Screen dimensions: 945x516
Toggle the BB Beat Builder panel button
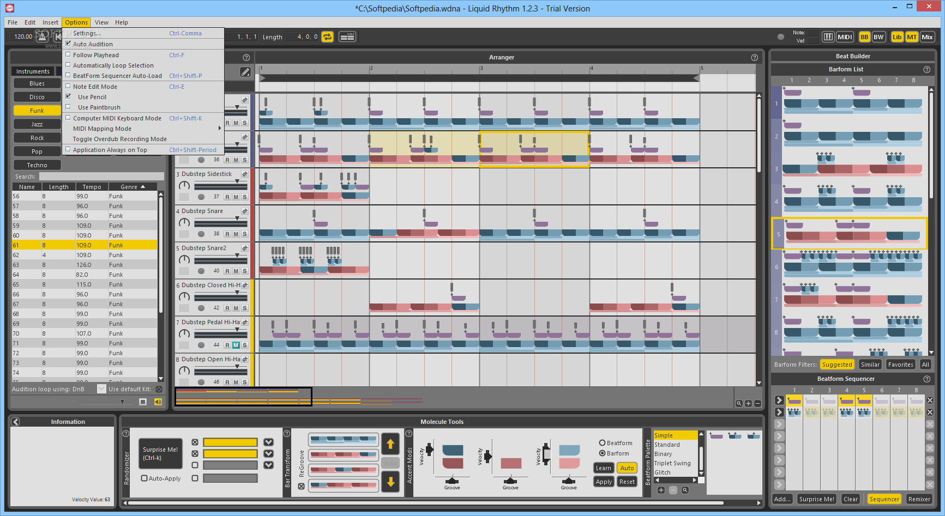(864, 37)
